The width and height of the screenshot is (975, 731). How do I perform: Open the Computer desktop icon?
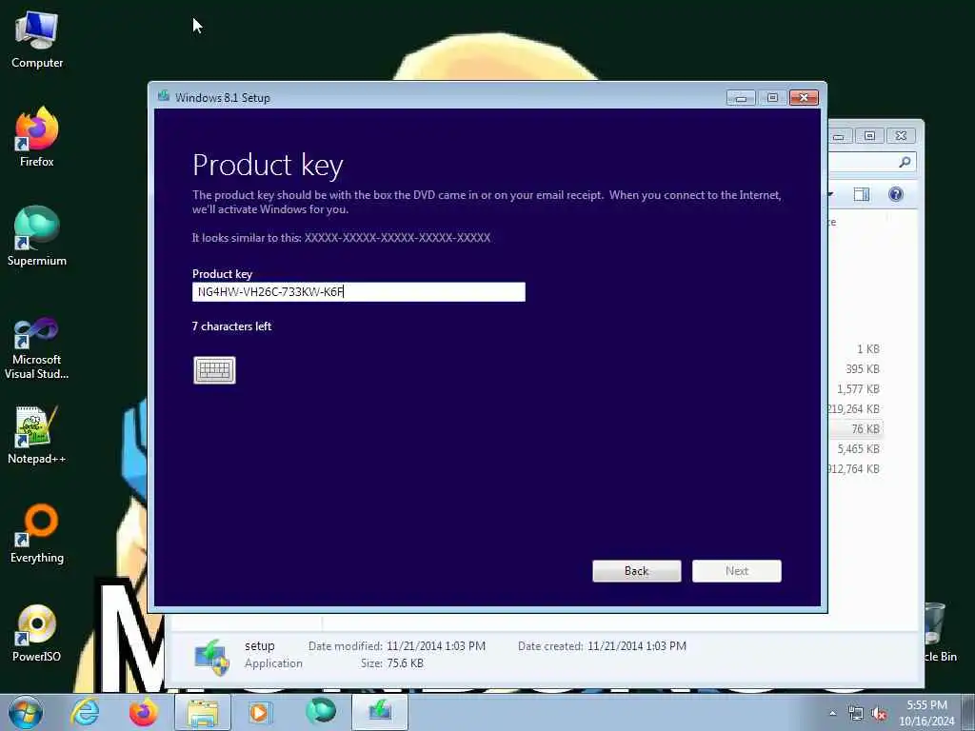[37, 40]
